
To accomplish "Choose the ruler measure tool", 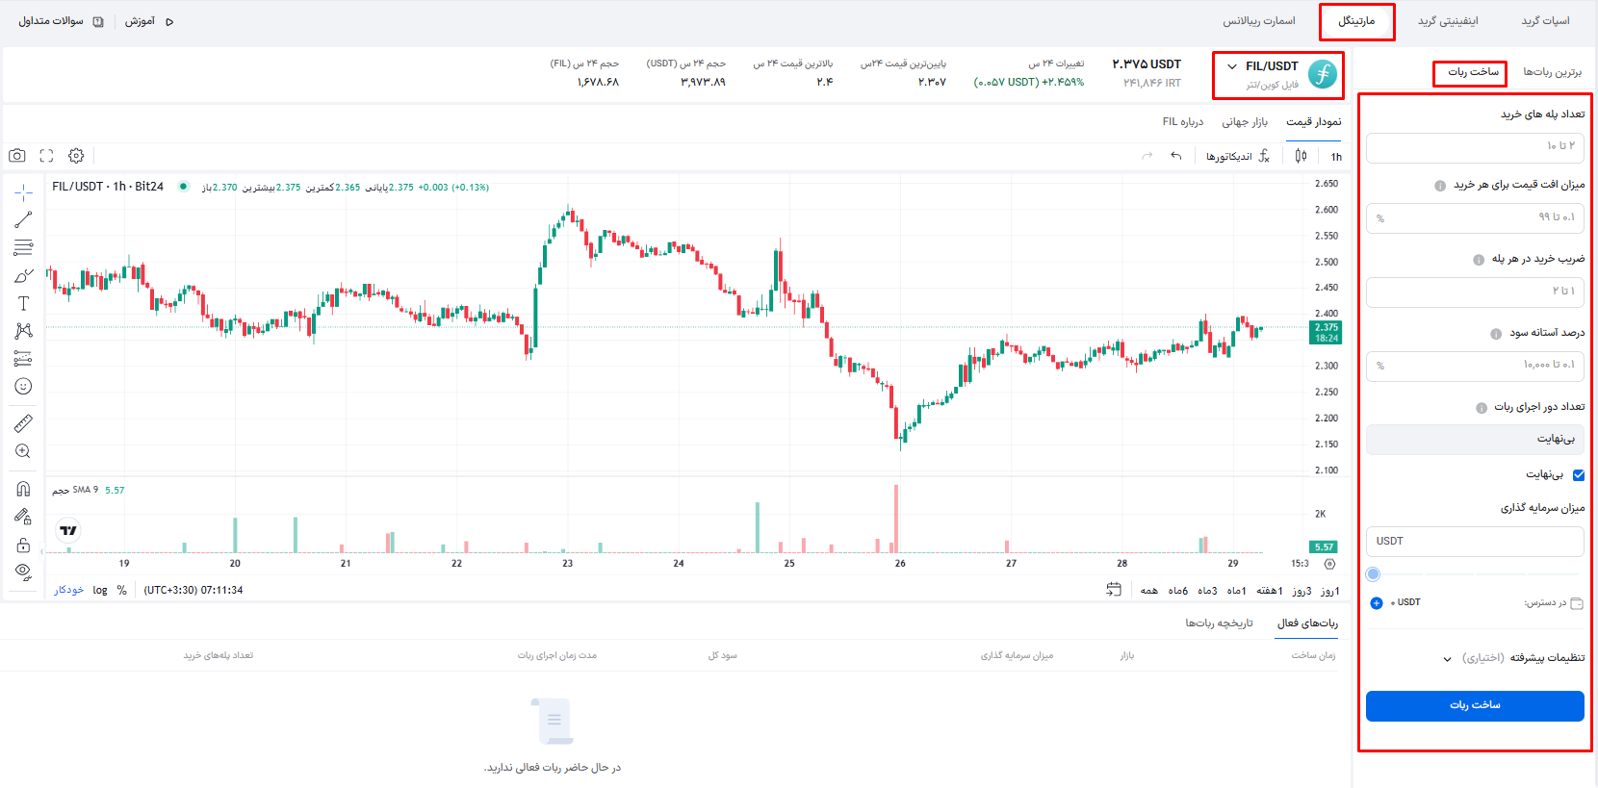I will (23, 423).
